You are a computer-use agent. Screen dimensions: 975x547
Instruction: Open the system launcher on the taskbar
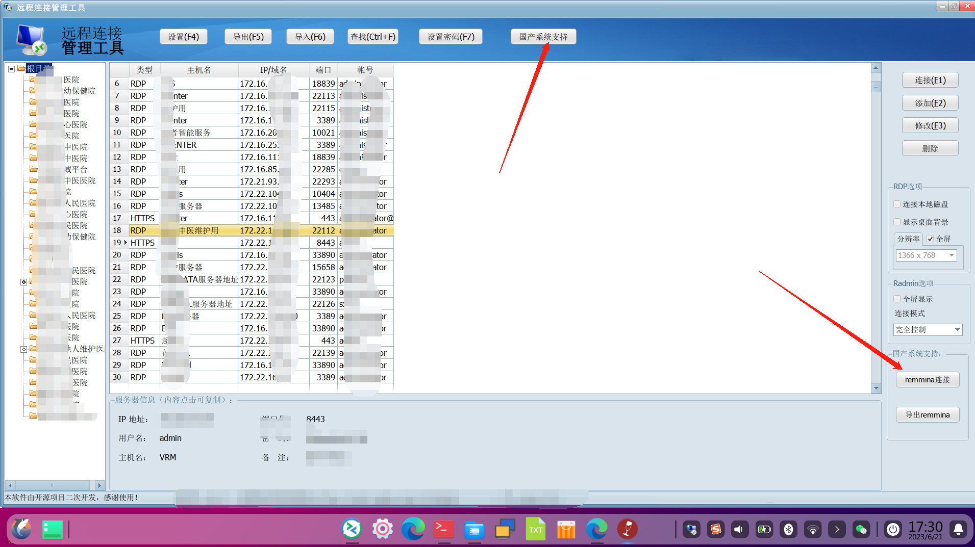point(21,529)
